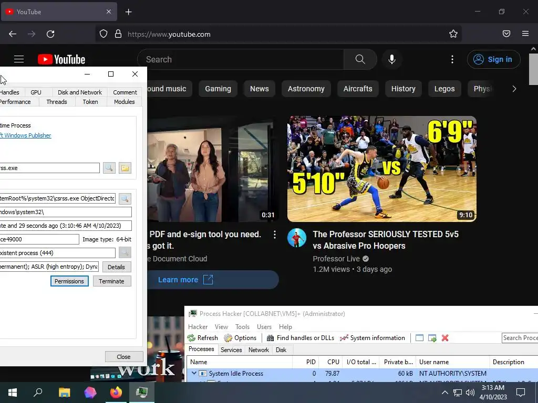
Task: Filter by Astronomy chip
Action: click(306, 89)
